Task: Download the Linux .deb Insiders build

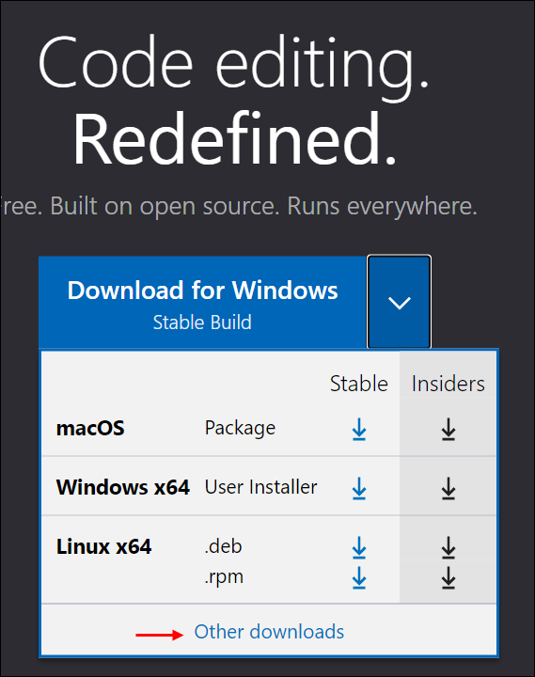Action: point(448,547)
